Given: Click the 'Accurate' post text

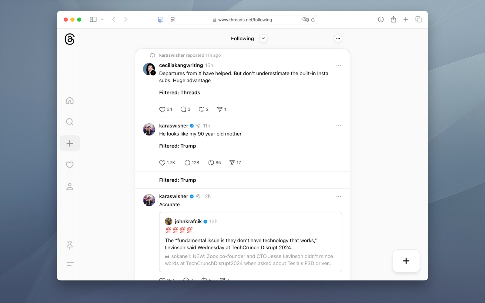Looking at the screenshot, I should (169, 205).
